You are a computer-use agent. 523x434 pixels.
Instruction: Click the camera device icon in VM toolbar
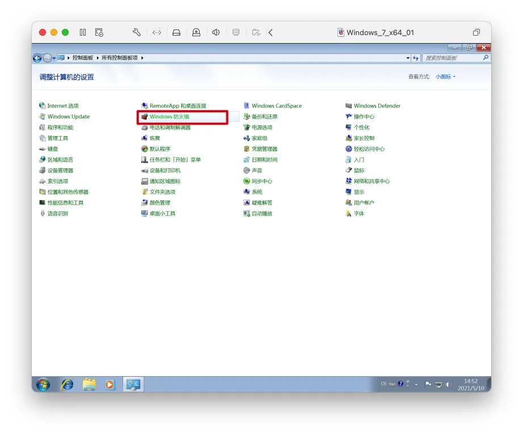tap(196, 32)
